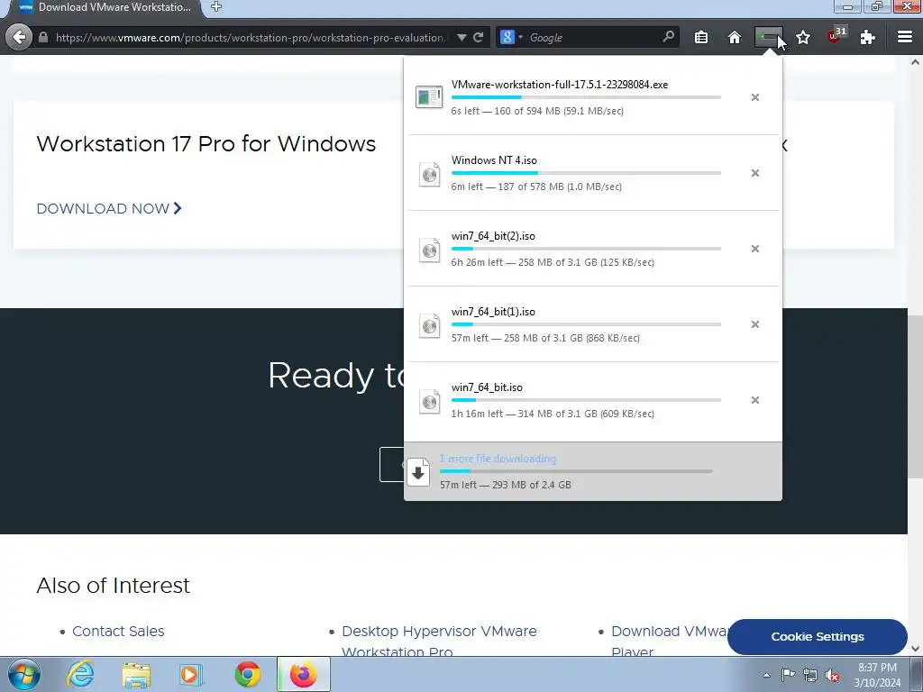Click '57m left — 293 MB of 2.4 GB' summary
Viewport: 923px width, 692px height.
tap(505, 485)
